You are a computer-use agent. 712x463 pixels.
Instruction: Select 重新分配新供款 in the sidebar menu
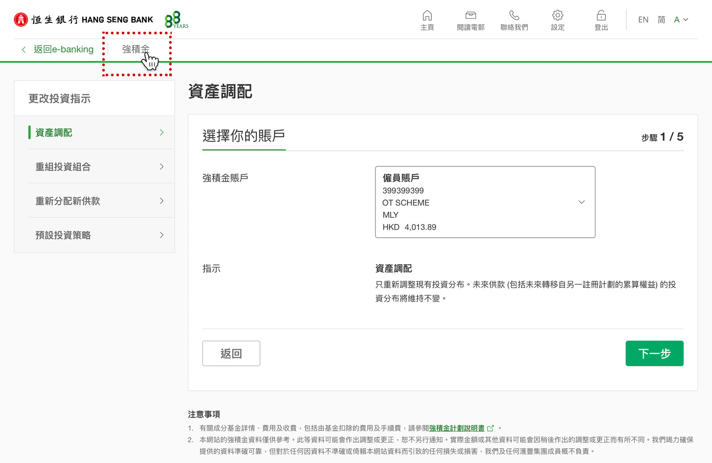tap(68, 201)
